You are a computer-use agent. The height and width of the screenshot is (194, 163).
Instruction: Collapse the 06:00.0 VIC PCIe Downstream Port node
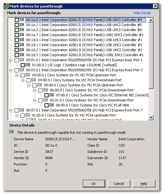34,90
